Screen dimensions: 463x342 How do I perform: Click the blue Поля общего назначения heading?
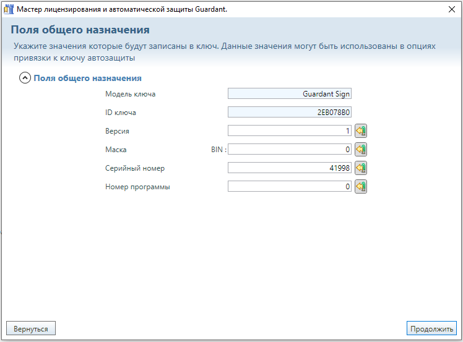click(x=87, y=79)
